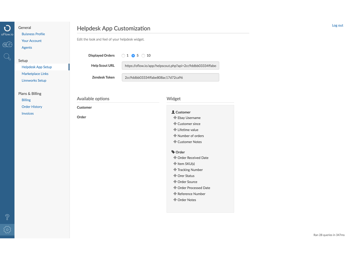Screen dimensions: 346x260
Task: Click the help question mark icon
Action: pyautogui.click(x=7, y=217)
